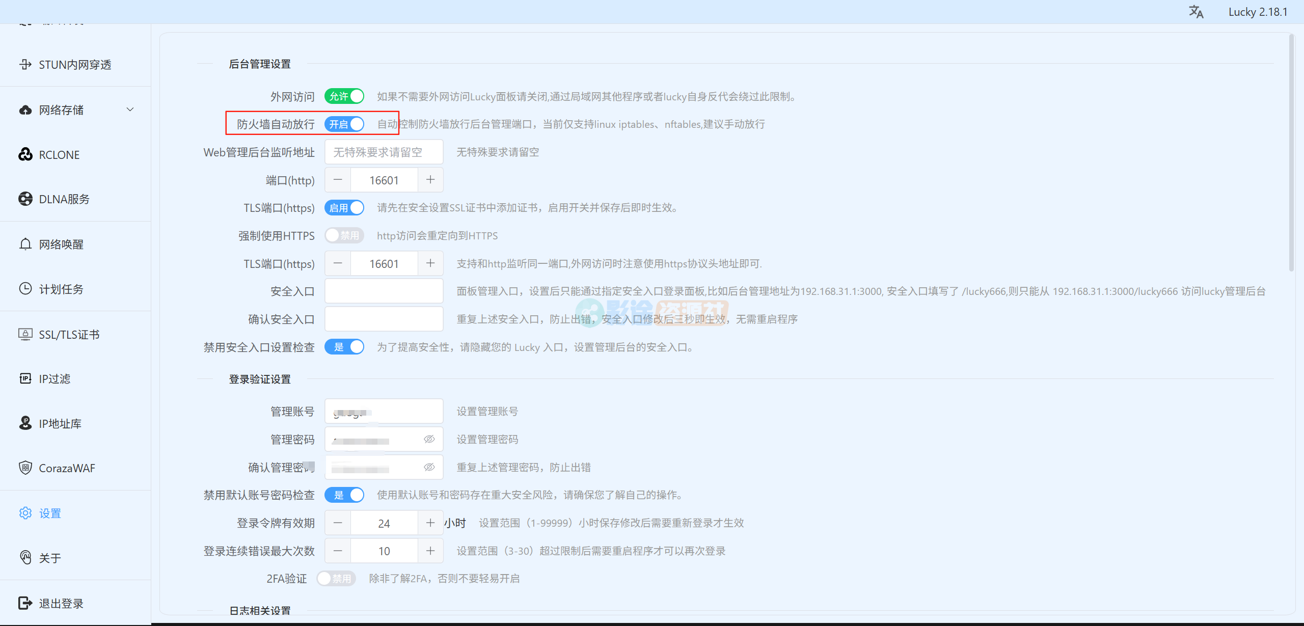This screenshot has width=1304, height=626.
Task: Enable 强制使用HTTPS redirect
Action: (x=344, y=235)
